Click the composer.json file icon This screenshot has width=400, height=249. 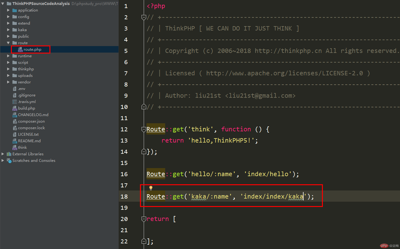point(15,121)
